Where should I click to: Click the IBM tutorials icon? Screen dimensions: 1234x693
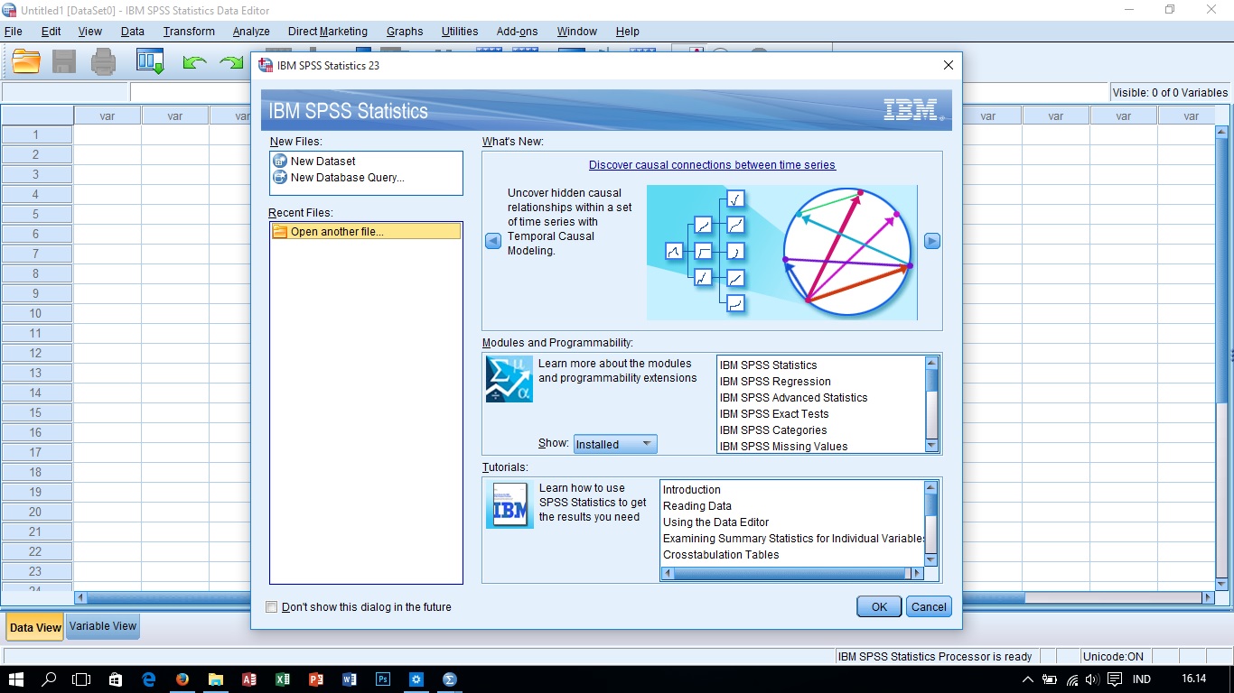[x=509, y=505]
